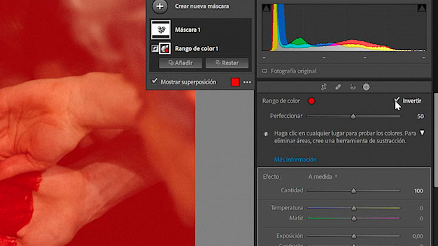Screen dimensions: 438x246
Task: Click the Cantidad slider handle
Action: pos(354,191)
